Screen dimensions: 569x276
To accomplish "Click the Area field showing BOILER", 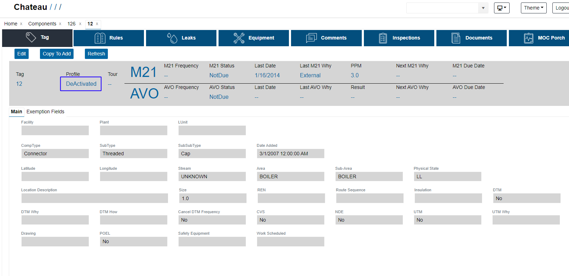I will (291, 176).
